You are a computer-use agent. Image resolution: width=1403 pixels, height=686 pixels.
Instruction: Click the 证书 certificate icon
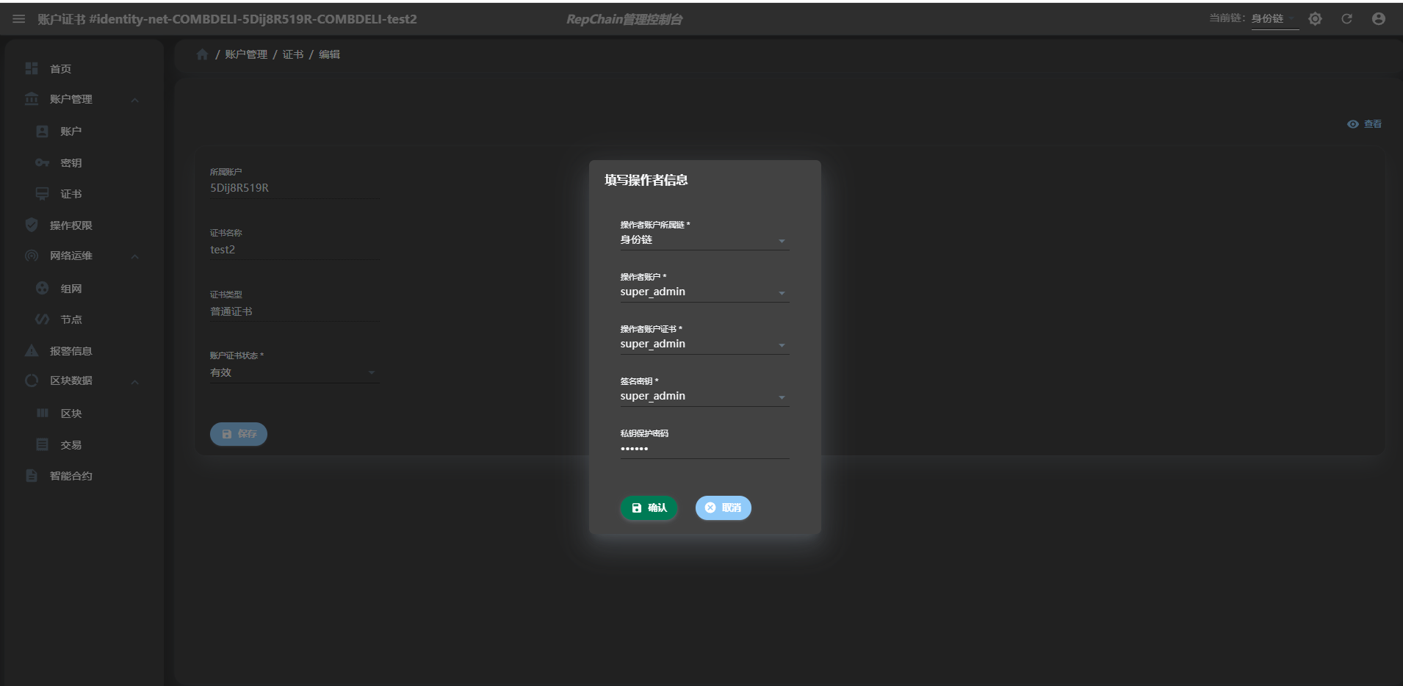42,194
